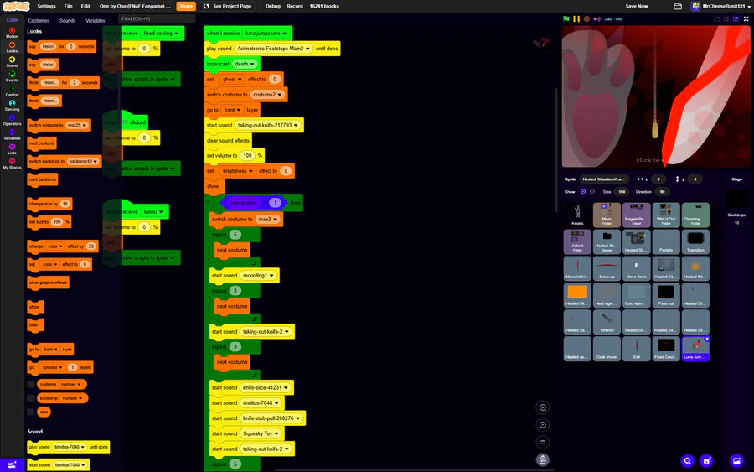Open the sprite search button
This screenshot has width=754, height=472.
click(688, 461)
